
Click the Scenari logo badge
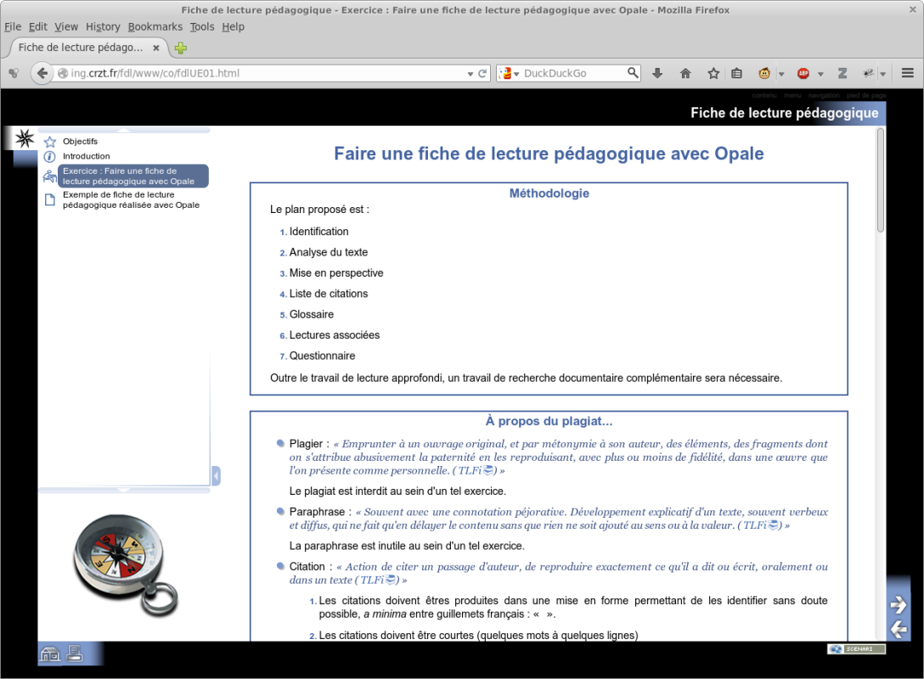coord(856,649)
